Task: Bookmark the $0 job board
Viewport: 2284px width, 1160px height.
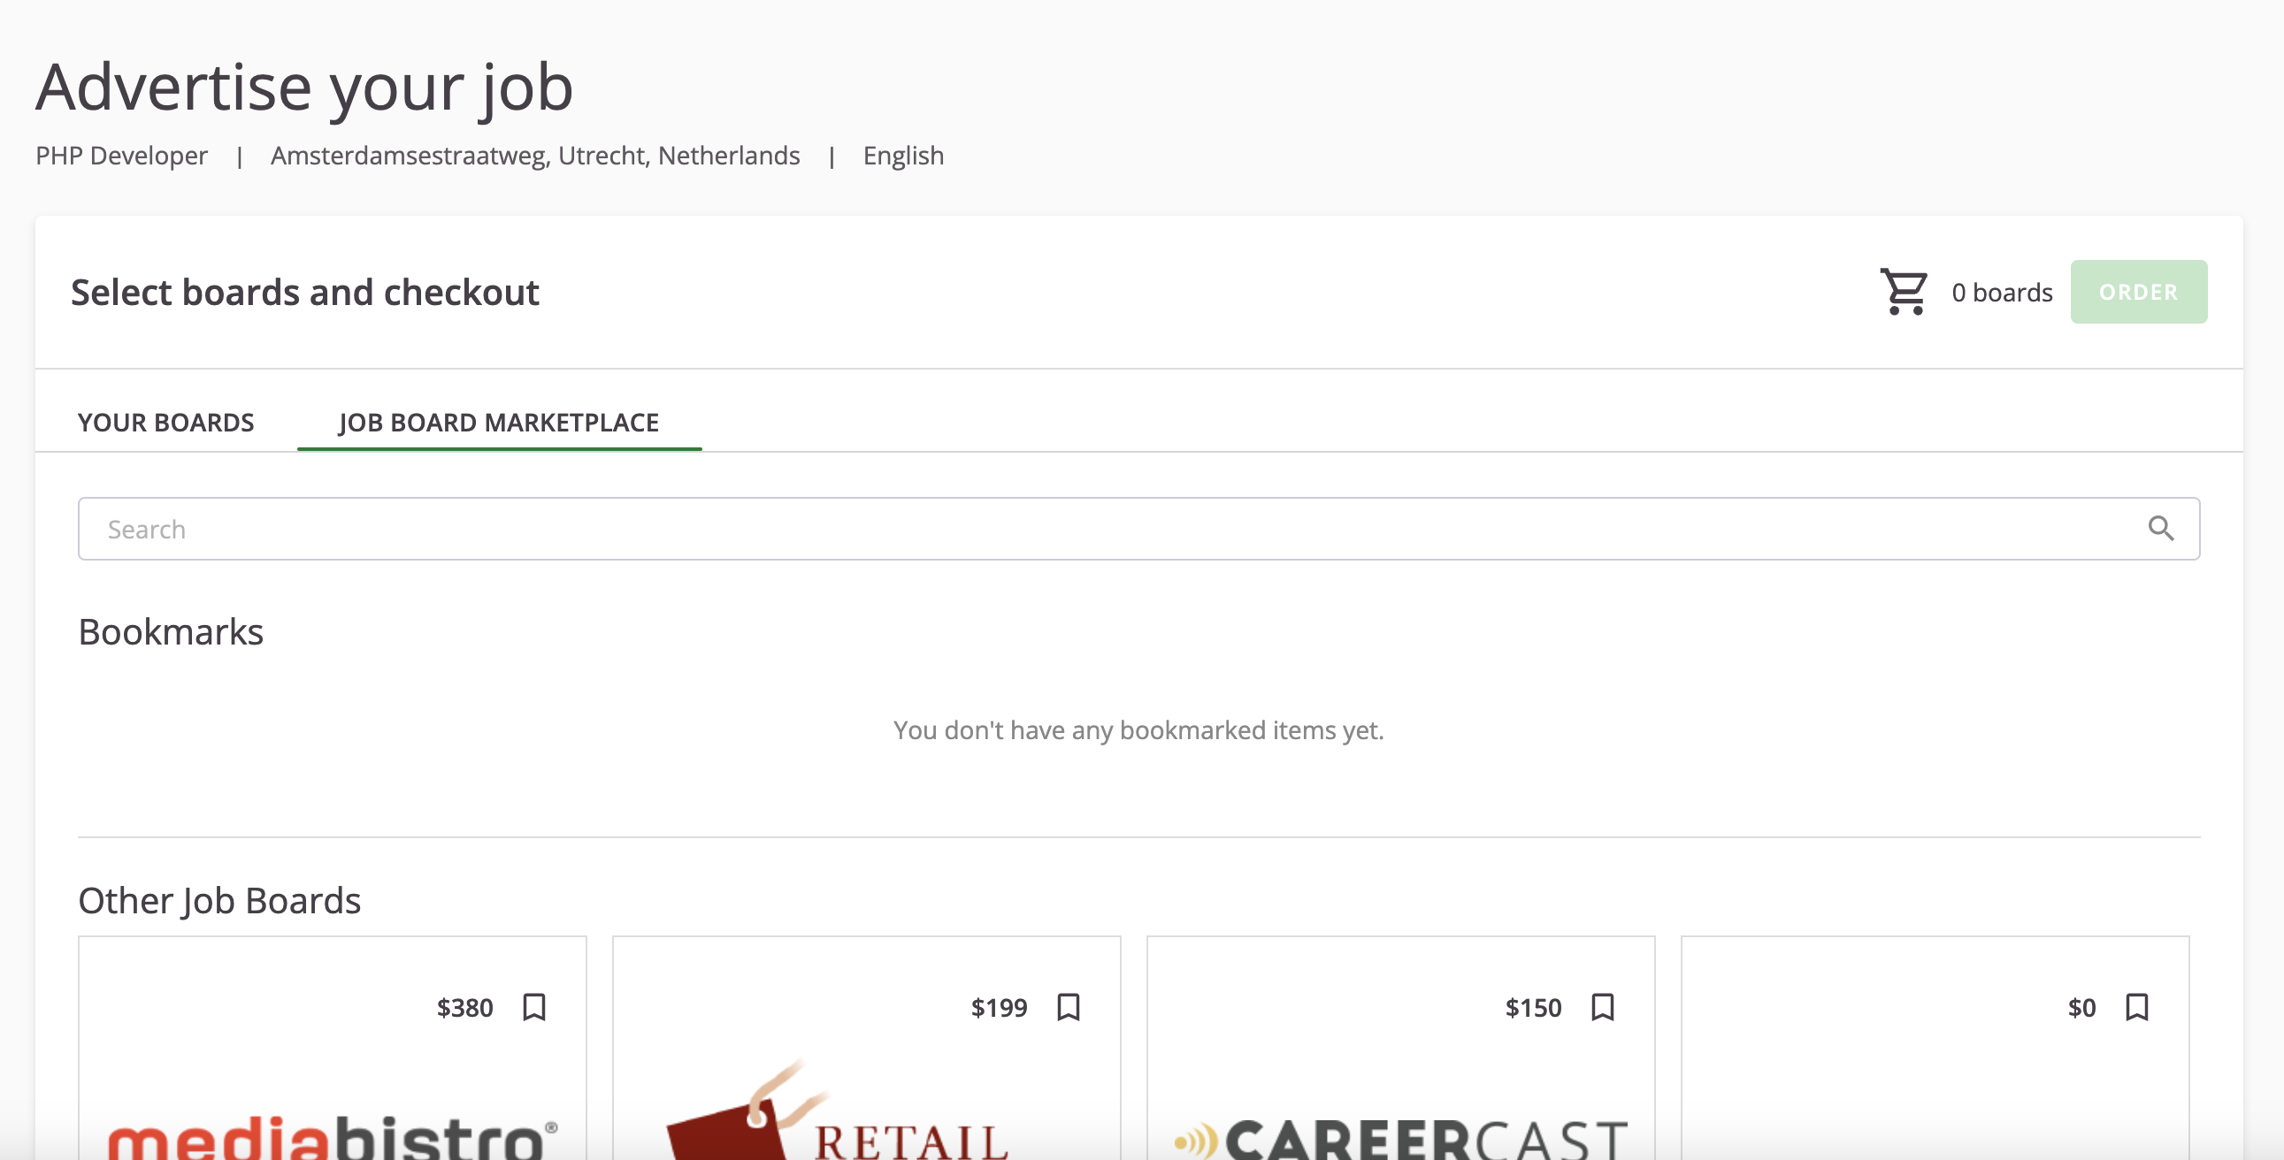Action: (x=2136, y=1008)
